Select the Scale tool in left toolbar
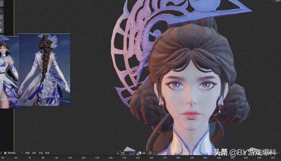This screenshot has height=161, width=281. [1, 23]
